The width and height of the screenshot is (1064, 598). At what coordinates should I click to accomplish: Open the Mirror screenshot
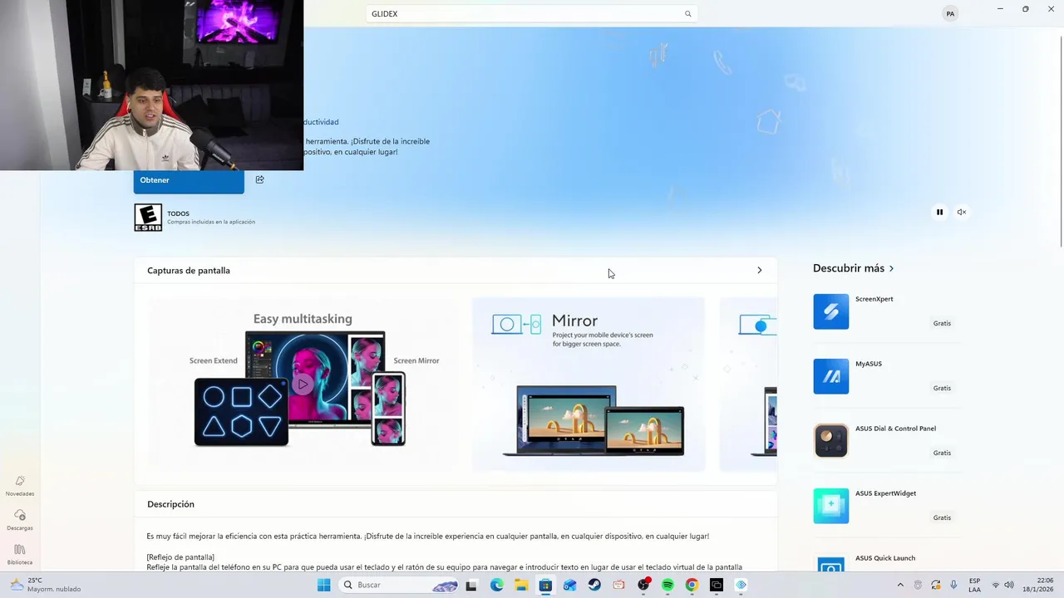589,384
